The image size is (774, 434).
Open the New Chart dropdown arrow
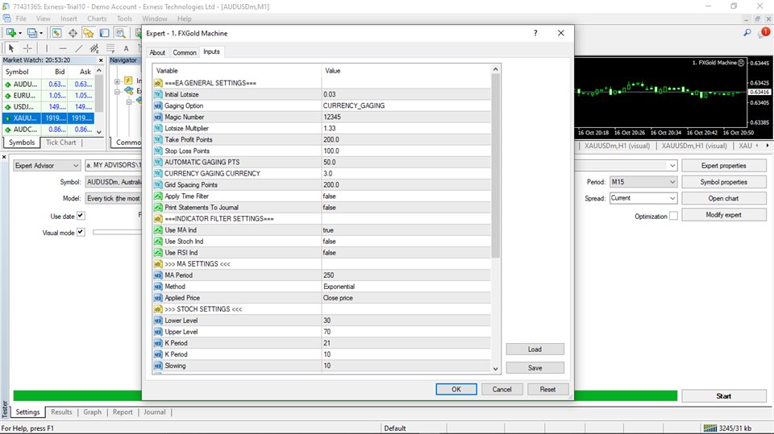pos(19,33)
